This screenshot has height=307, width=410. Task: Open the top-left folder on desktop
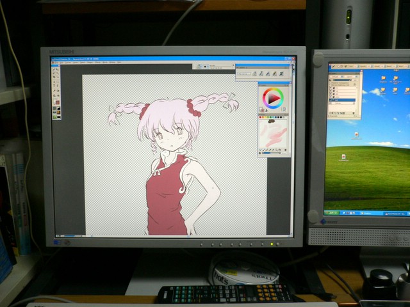[383, 78]
